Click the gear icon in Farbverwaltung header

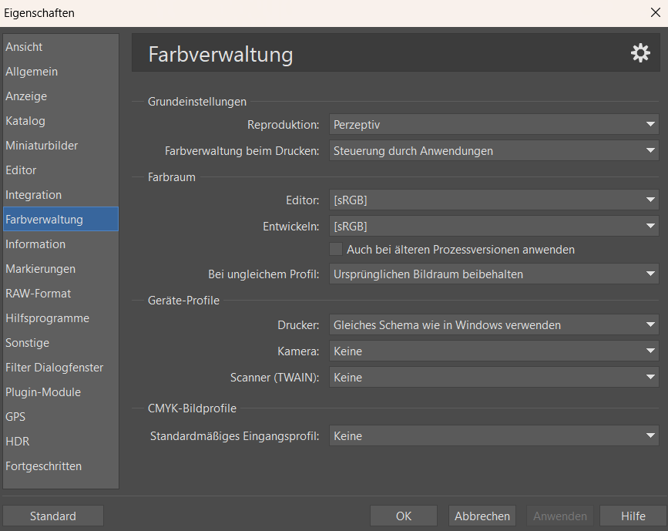point(640,53)
